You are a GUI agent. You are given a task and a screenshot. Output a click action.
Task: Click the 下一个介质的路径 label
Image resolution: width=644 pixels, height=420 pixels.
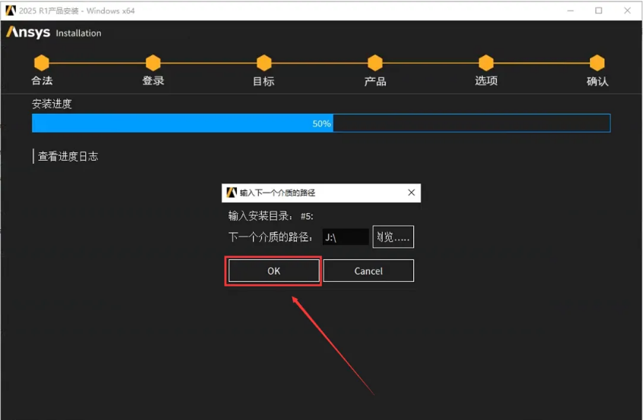click(270, 237)
